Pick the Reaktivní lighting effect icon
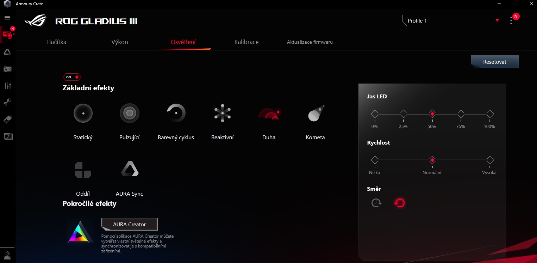 click(x=223, y=113)
